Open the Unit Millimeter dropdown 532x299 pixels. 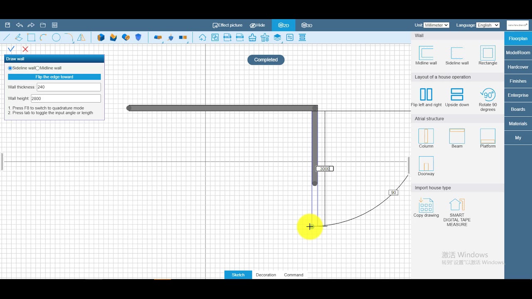click(436, 25)
